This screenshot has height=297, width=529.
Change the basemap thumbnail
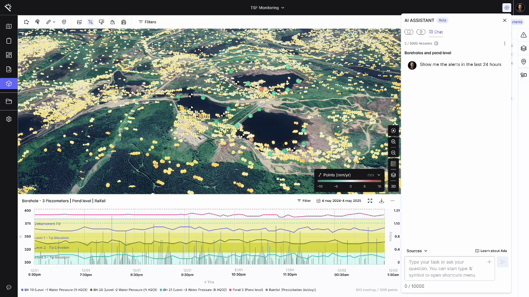point(393,164)
